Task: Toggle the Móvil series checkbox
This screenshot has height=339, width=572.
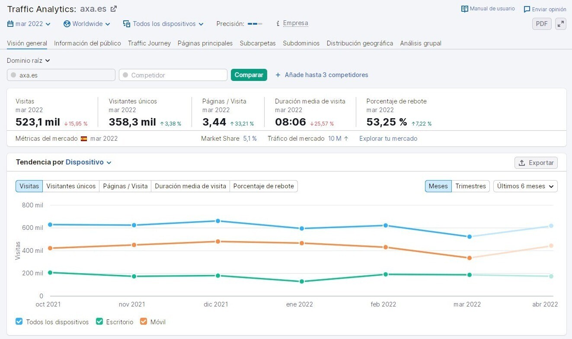Action: [144, 322]
